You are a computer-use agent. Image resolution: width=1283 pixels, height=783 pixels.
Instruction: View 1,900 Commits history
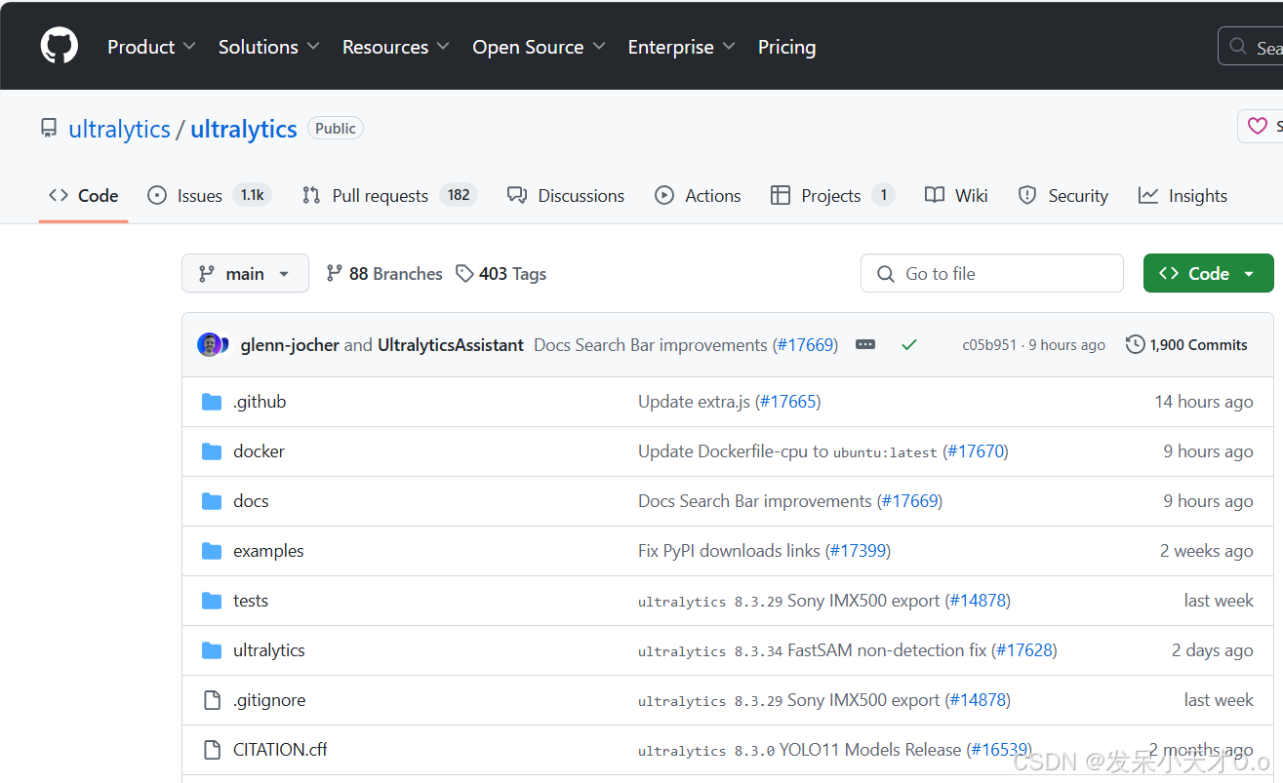pos(1186,345)
